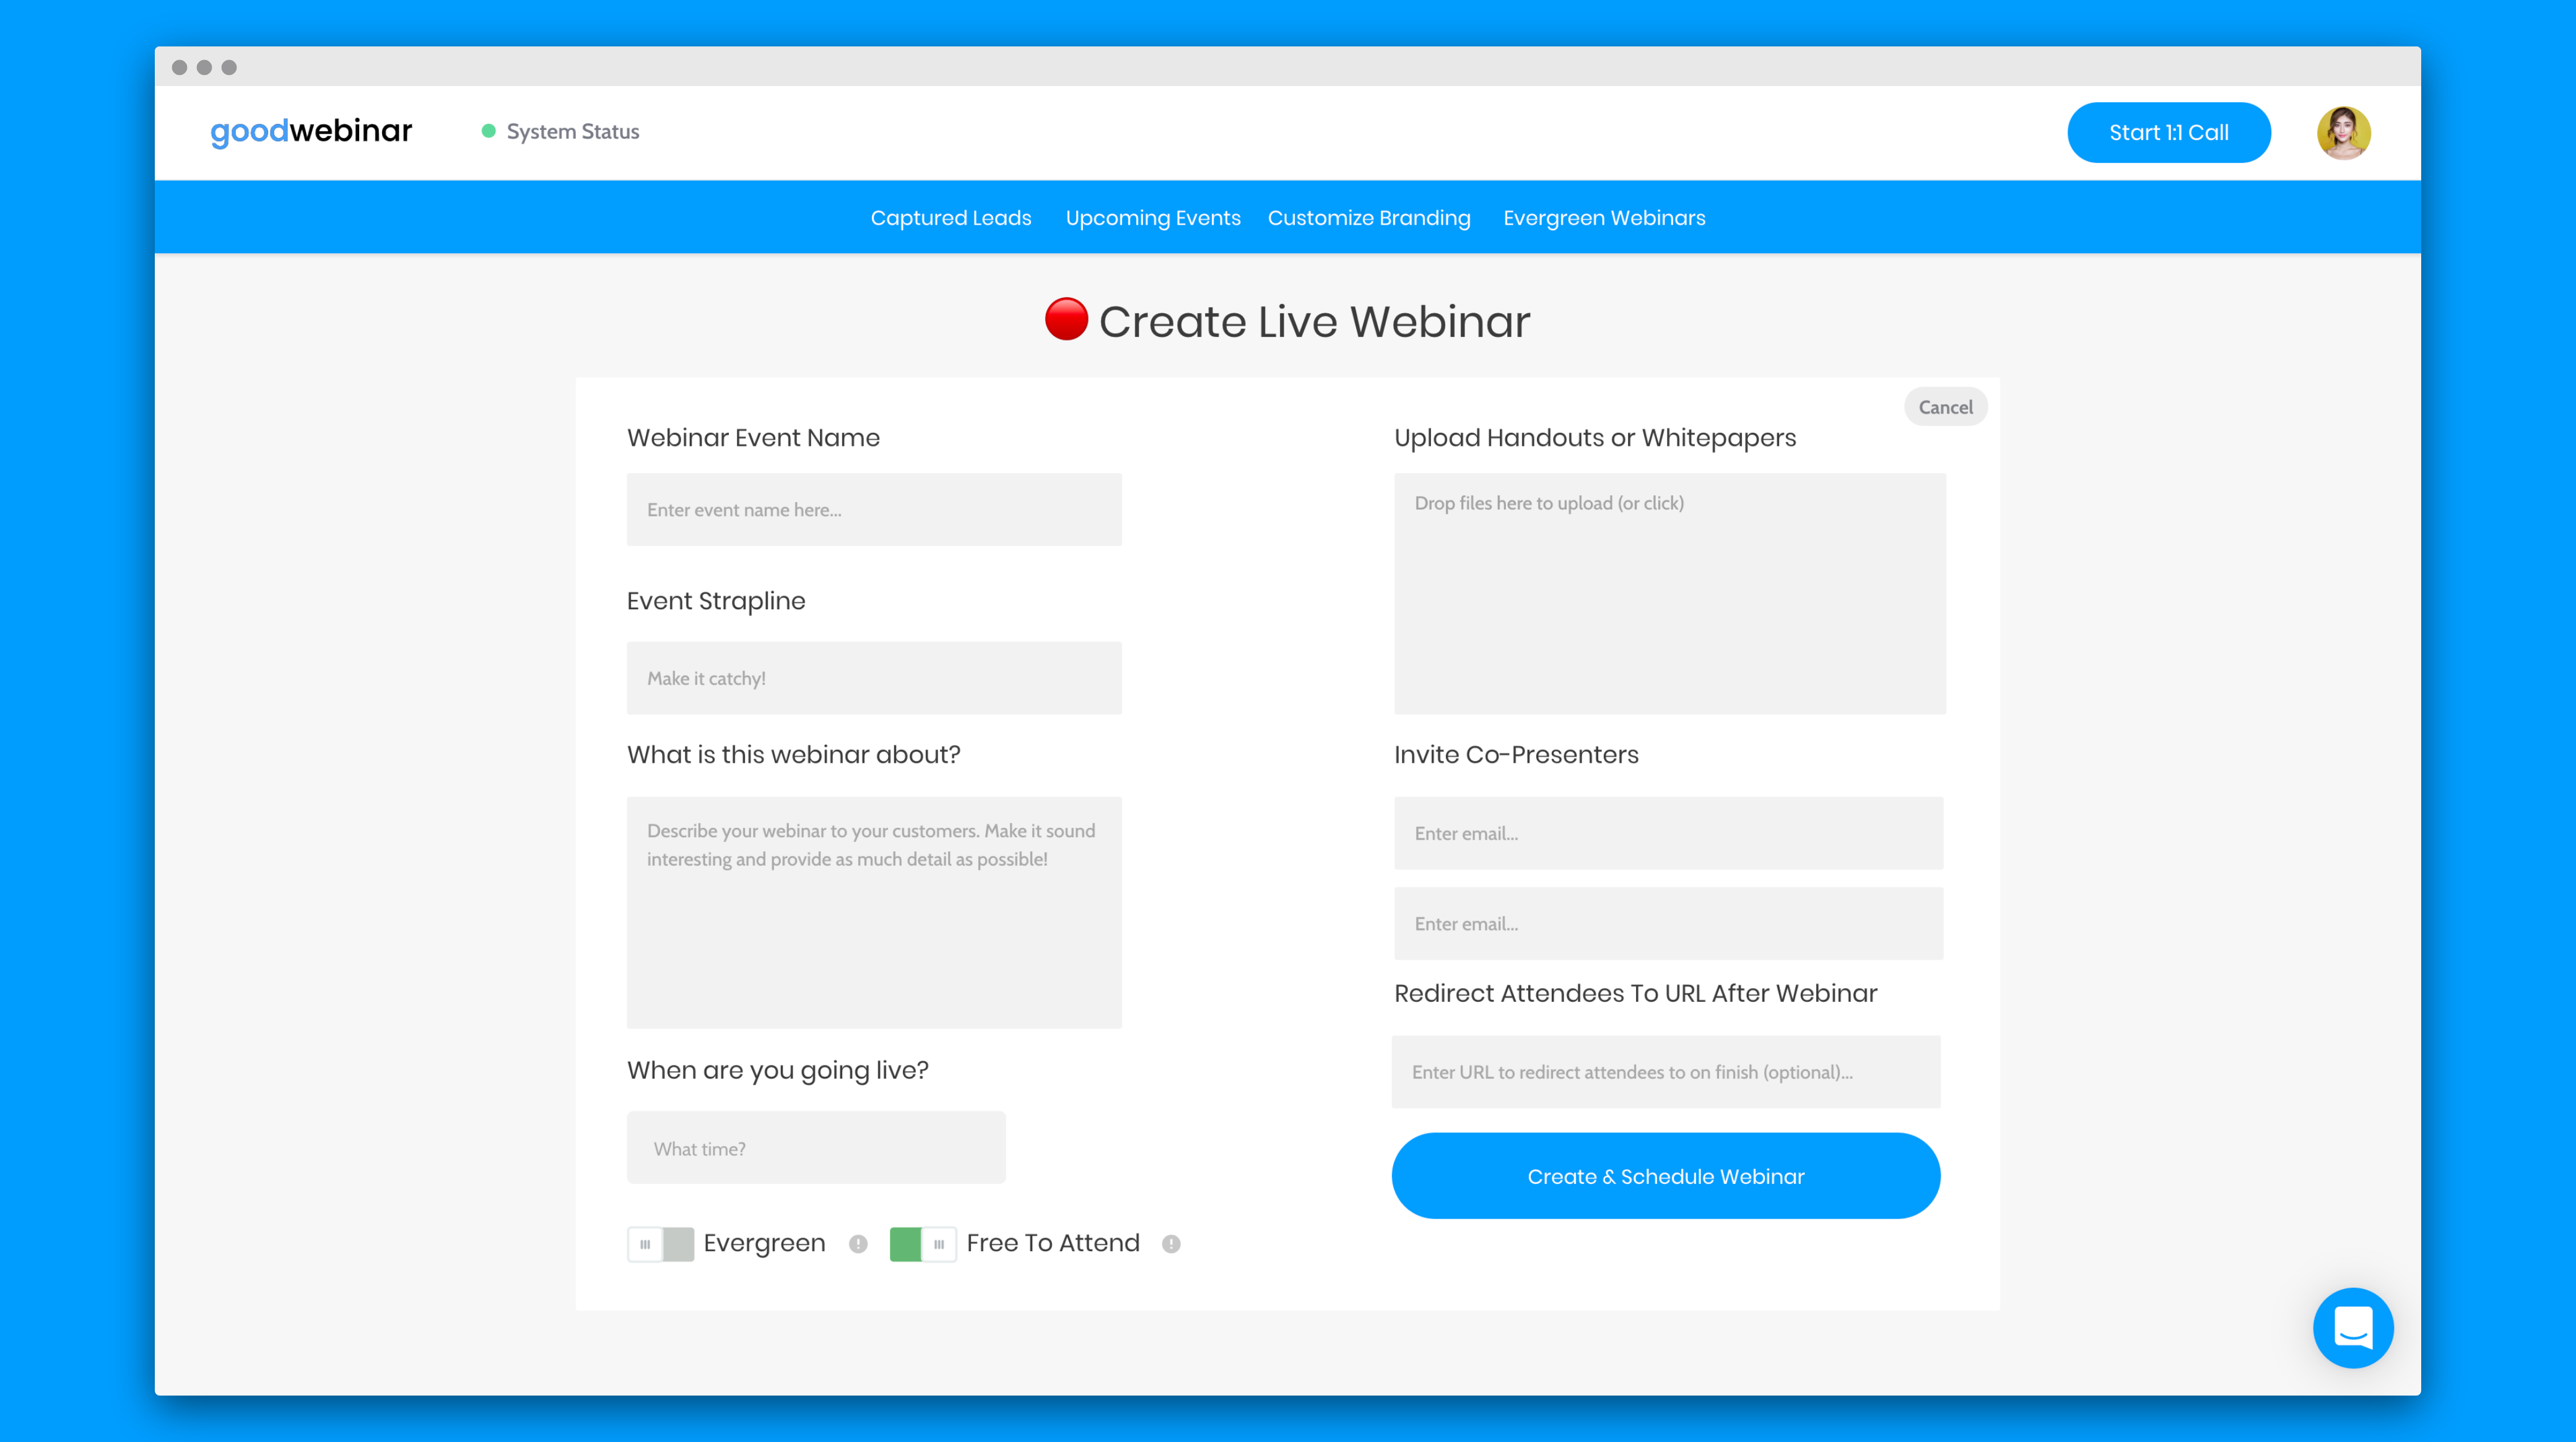Click the green status dot near System Status

click(488, 131)
